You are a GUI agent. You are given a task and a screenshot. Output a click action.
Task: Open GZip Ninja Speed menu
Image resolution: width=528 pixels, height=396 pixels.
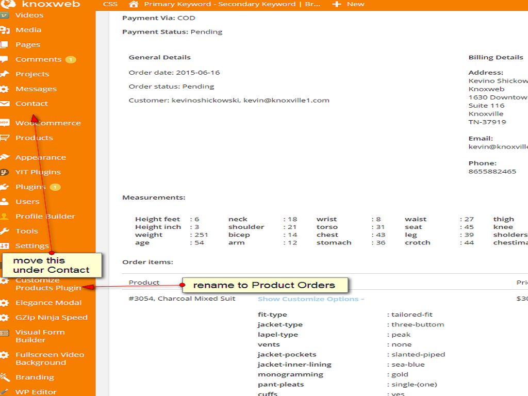pyautogui.click(x=52, y=318)
